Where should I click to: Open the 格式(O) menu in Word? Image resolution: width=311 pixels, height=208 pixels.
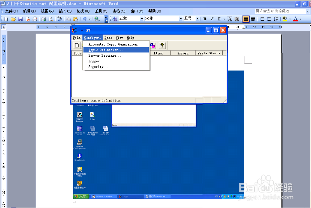(83, 11)
